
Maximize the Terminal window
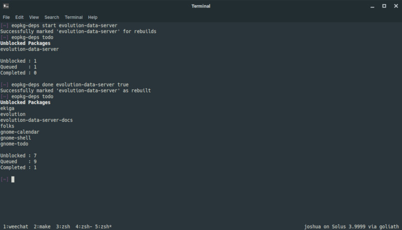click(384, 6)
